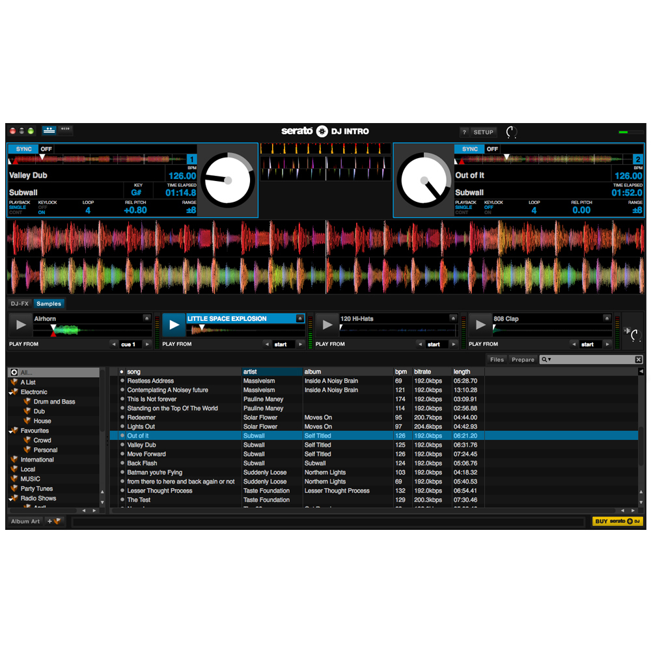Set deck 1 playback to SINGLE
Image resolution: width=651 pixels, height=651 pixels.
[x=18, y=207]
